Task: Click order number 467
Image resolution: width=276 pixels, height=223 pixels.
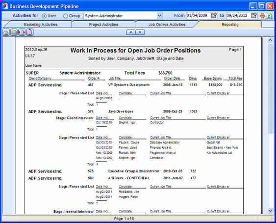Action: tap(91, 85)
